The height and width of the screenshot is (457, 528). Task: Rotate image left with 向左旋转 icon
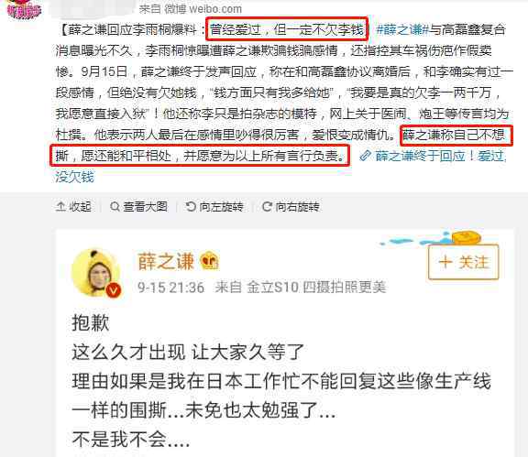pos(191,206)
